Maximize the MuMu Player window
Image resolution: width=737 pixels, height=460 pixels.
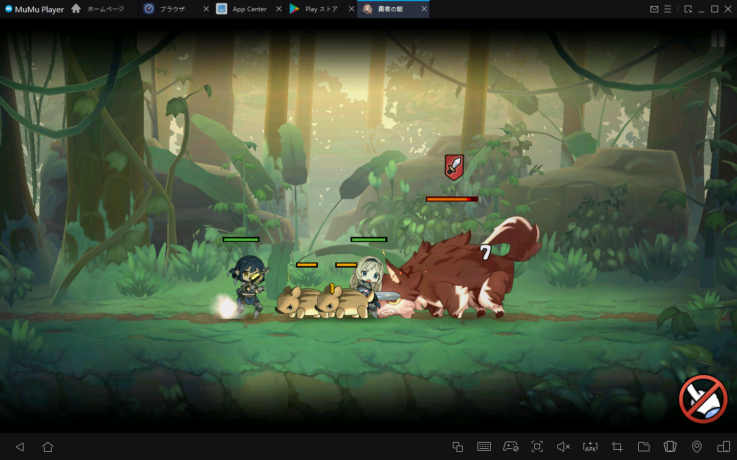click(x=714, y=9)
